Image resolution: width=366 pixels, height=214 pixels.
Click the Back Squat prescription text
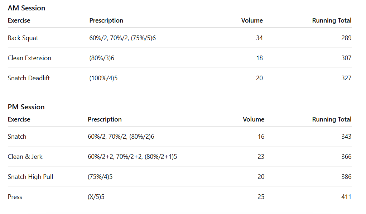[122, 38]
